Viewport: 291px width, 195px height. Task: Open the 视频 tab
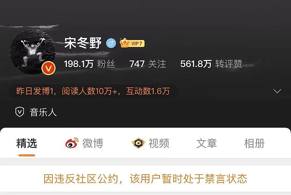click(x=159, y=143)
